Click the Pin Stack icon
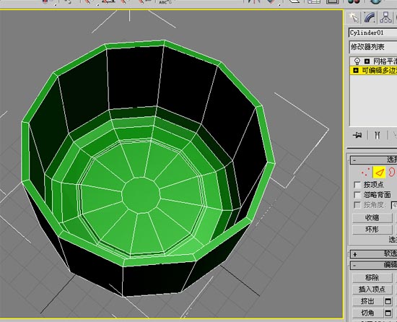 (x=357, y=135)
